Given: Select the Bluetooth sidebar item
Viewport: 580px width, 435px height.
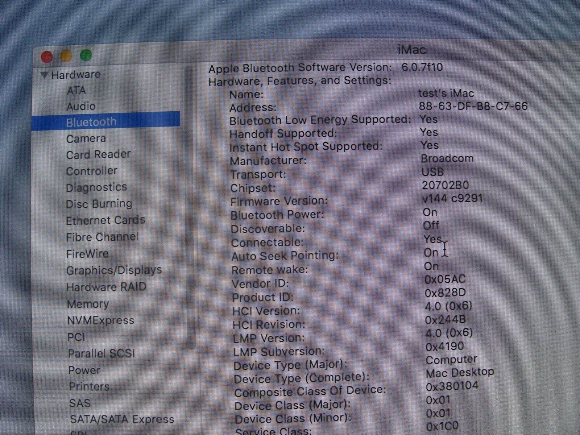Looking at the screenshot, I should (91, 122).
